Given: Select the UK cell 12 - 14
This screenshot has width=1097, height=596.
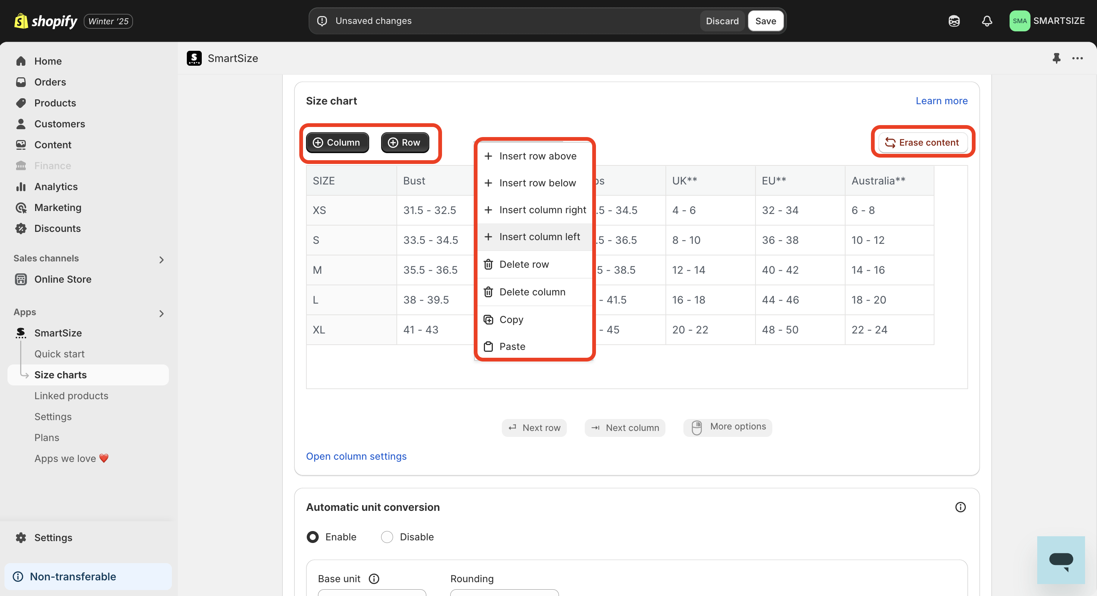Looking at the screenshot, I should (710, 270).
